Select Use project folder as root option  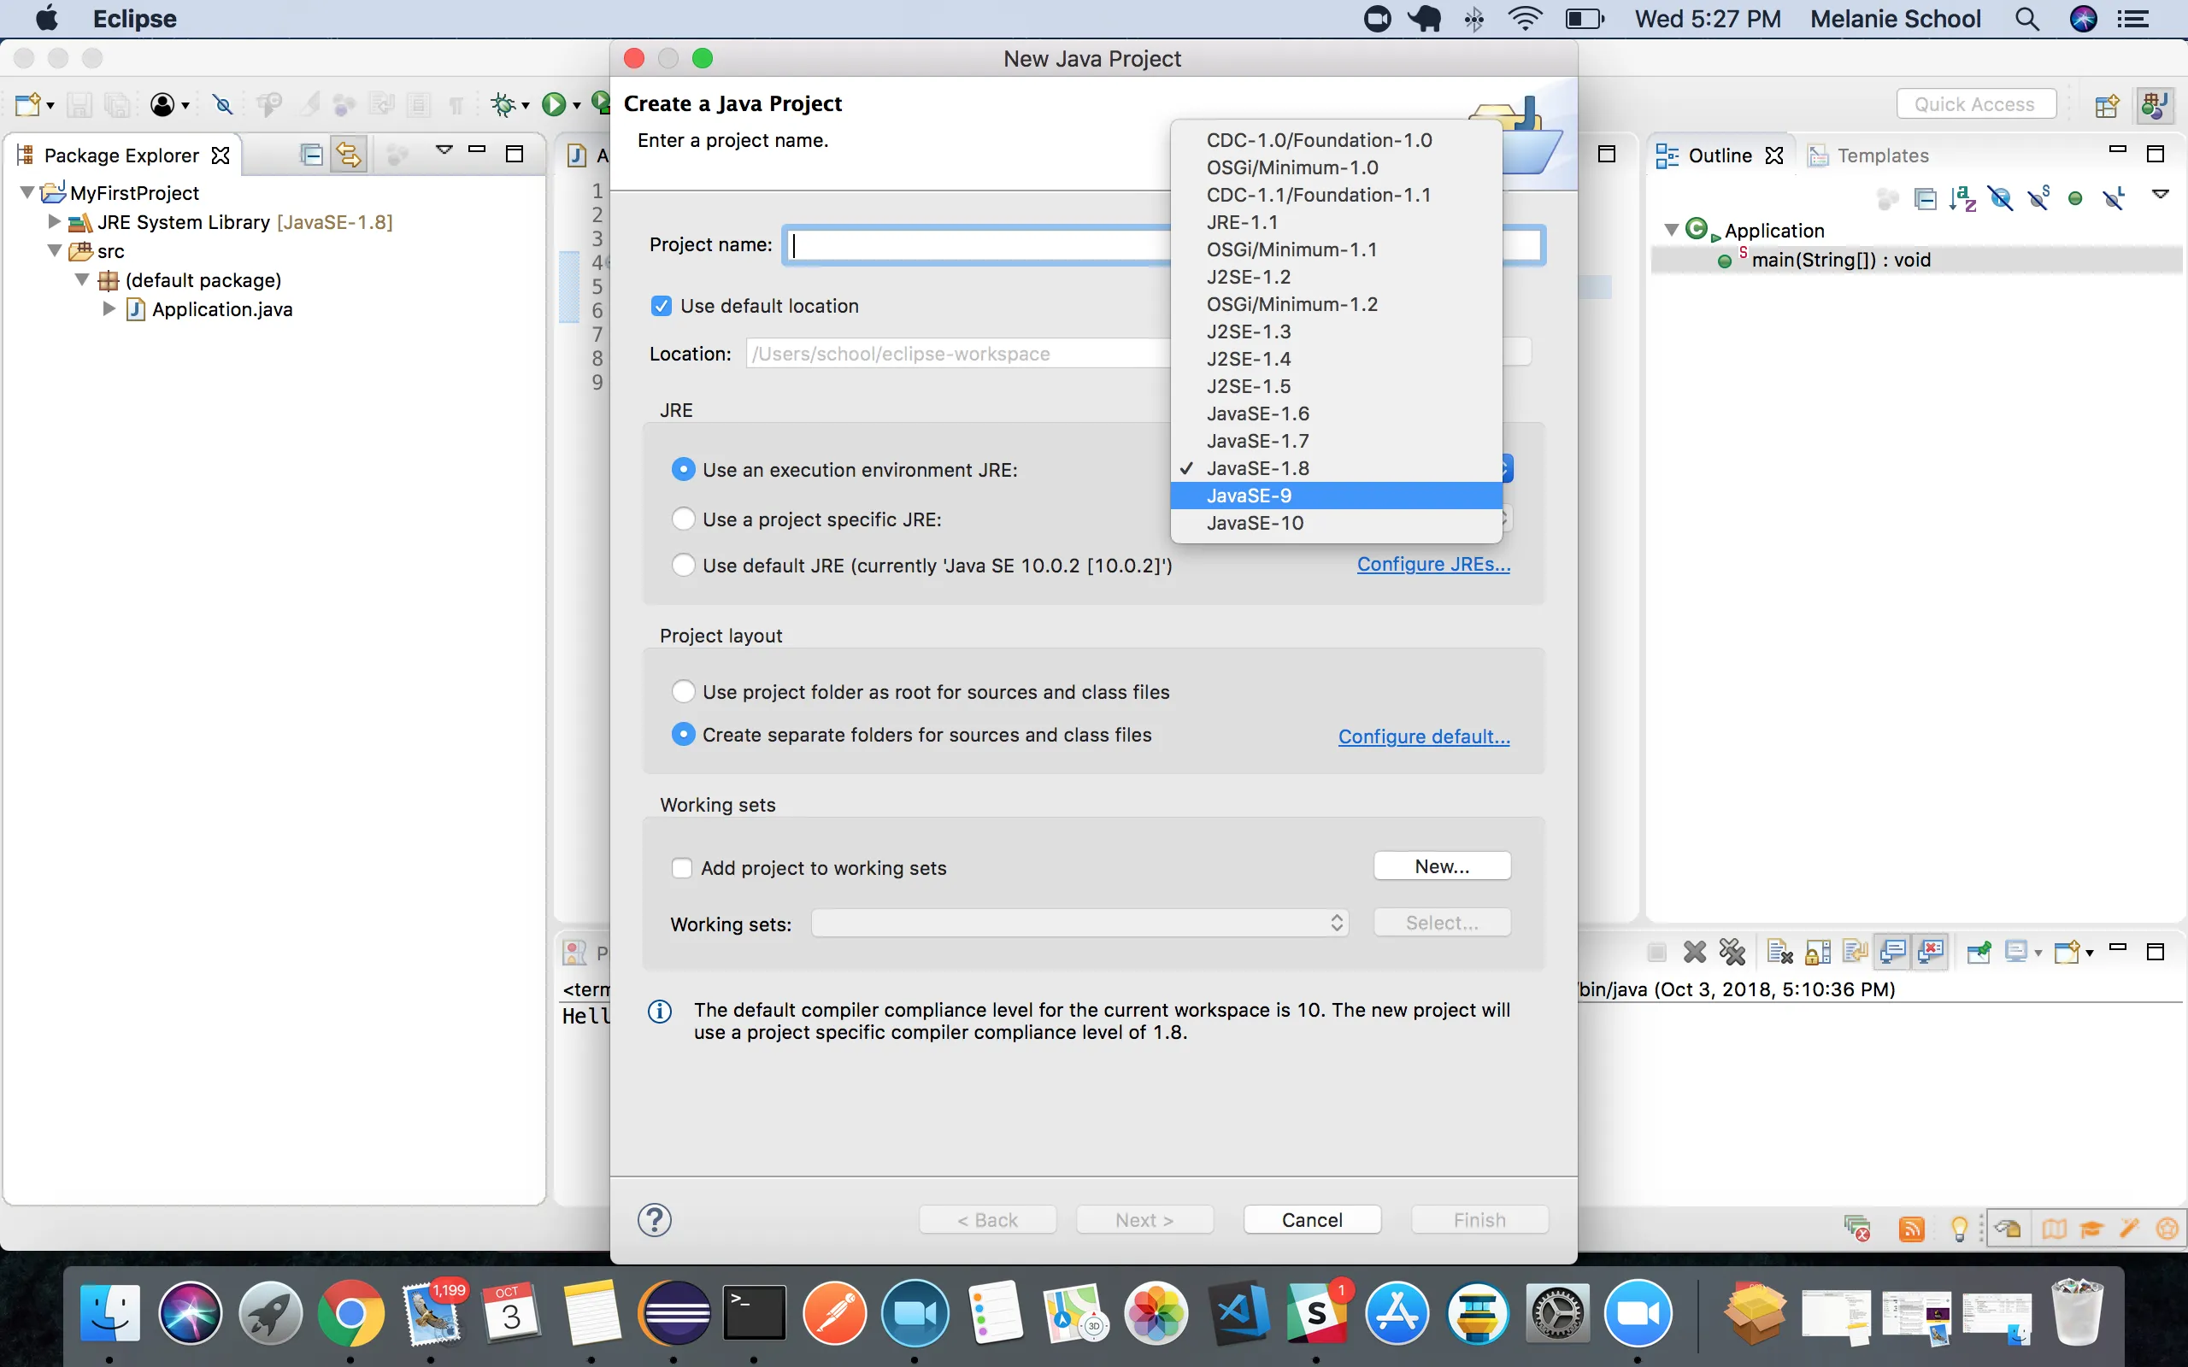coord(684,692)
